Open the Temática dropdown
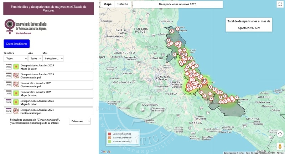 15,59
